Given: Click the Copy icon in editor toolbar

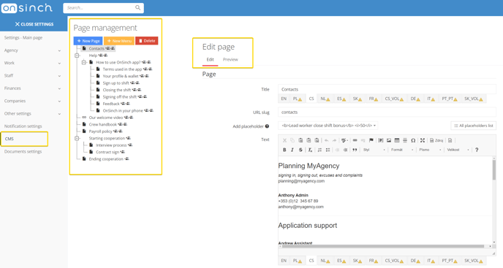Looking at the screenshot, I should click(292, 140).
